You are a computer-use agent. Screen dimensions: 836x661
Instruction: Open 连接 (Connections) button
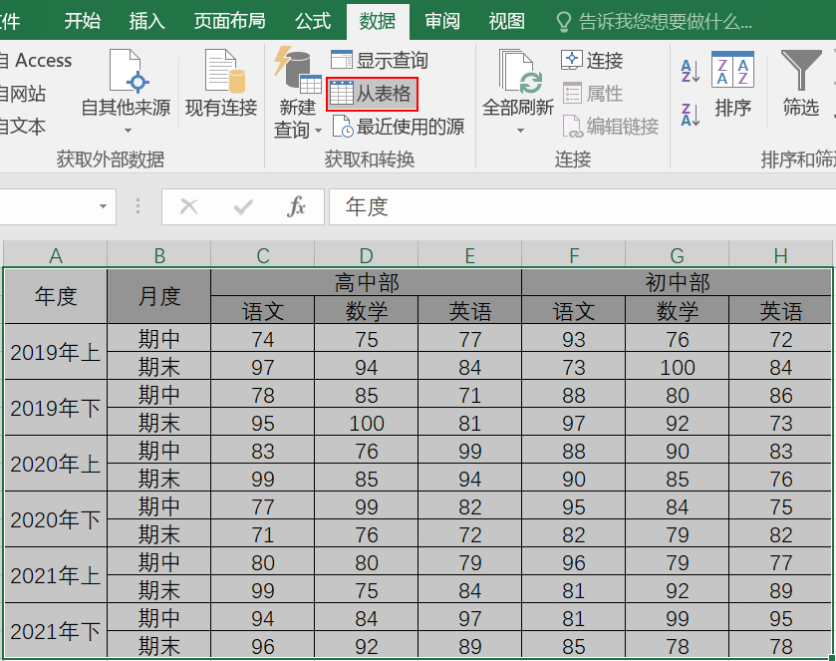pyautogui.click(x=592, y=60)
